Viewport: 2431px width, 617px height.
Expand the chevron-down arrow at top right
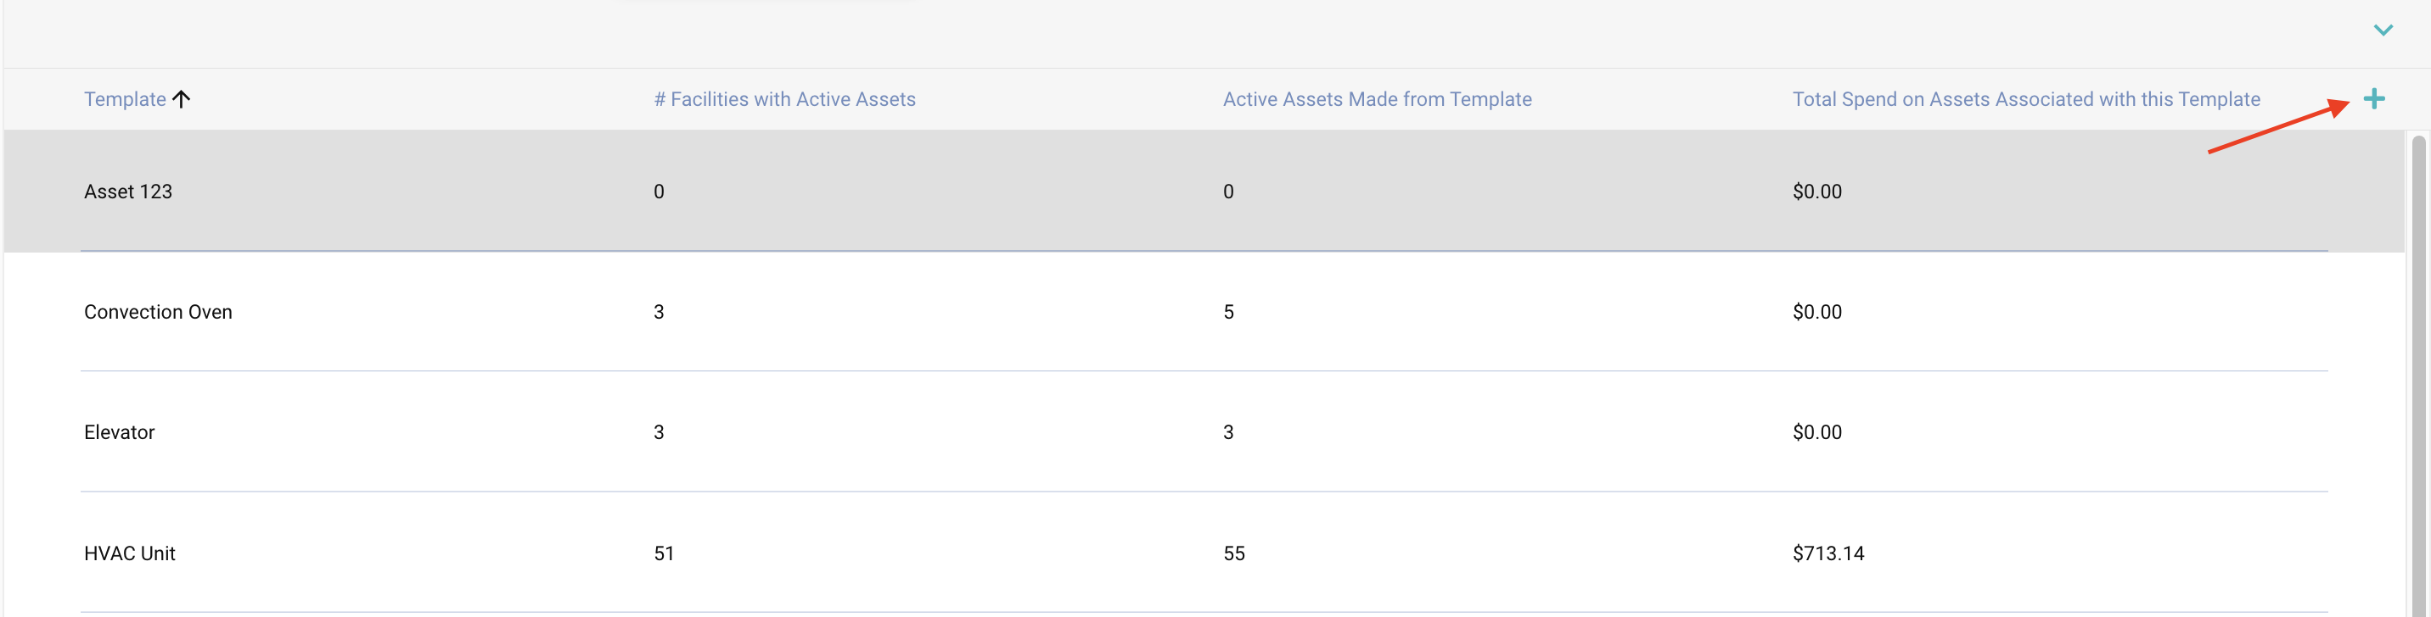pyautogui.click(x=2383, y=31)
